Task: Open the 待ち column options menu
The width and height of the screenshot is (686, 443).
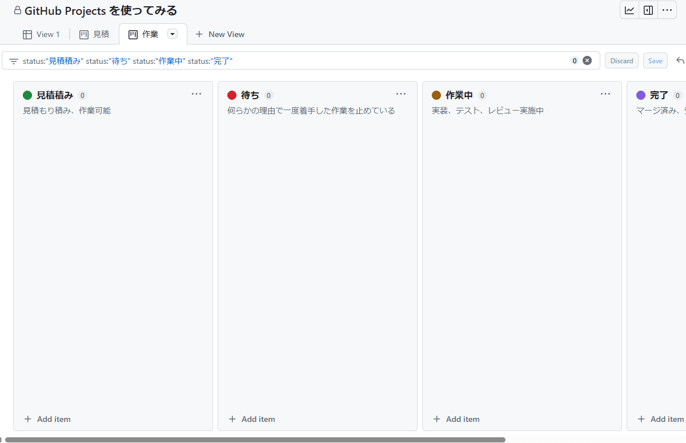Action: [x=401, y=94]
